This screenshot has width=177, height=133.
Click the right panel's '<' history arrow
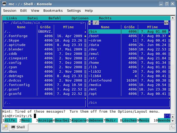point(90,23)
